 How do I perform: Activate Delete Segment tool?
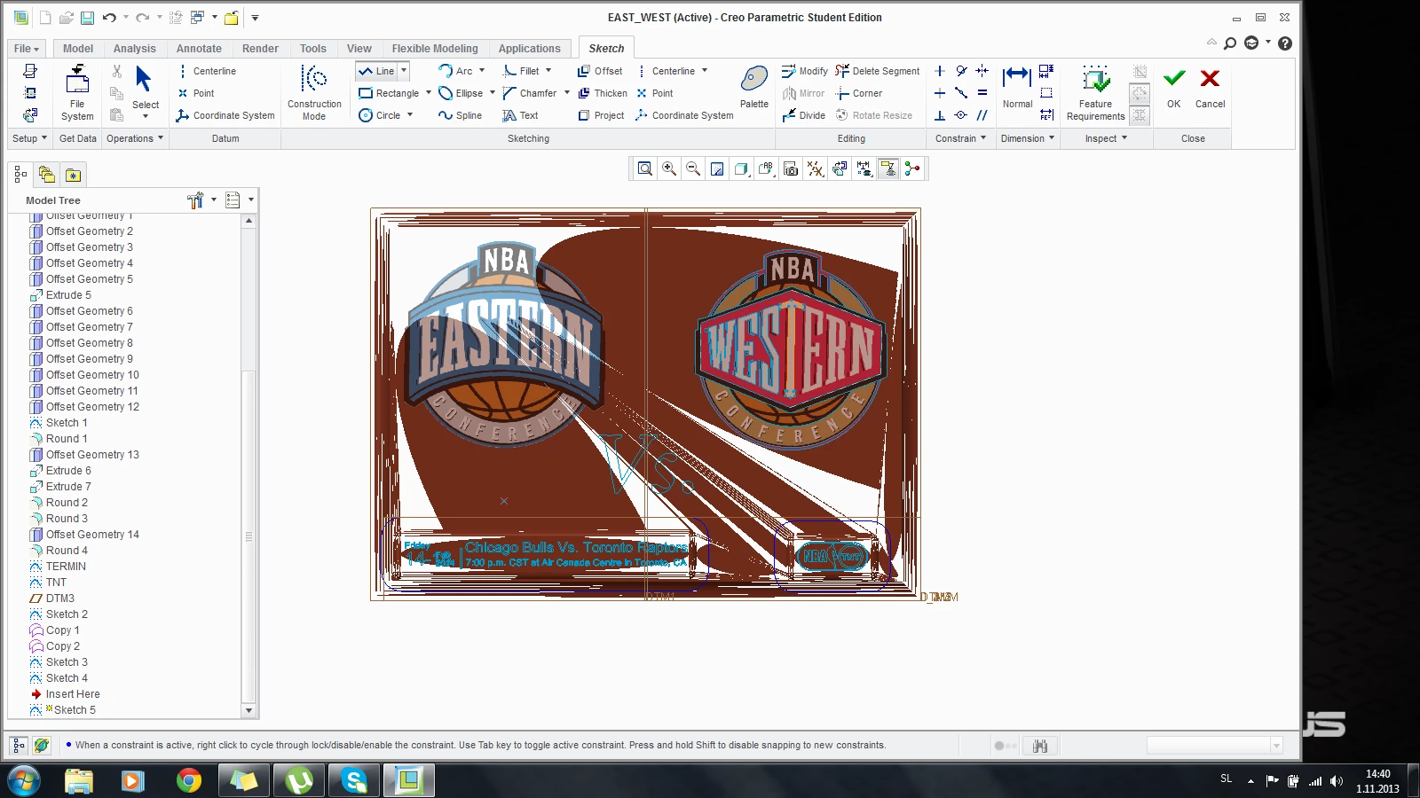tap(878, 71)
